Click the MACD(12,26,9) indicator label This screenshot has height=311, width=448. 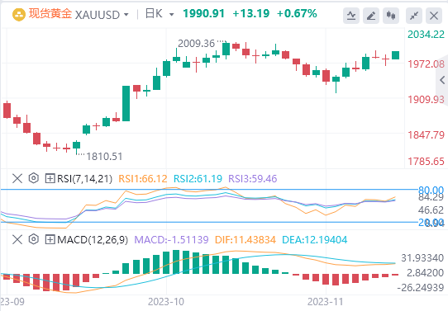coord(93,240)
